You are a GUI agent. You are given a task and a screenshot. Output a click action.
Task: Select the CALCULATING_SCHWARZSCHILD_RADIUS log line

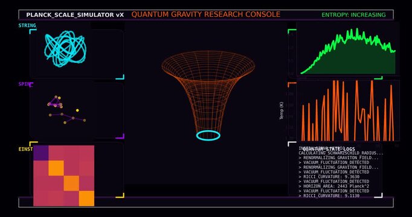pyautogui.click(x=341, y=153)
